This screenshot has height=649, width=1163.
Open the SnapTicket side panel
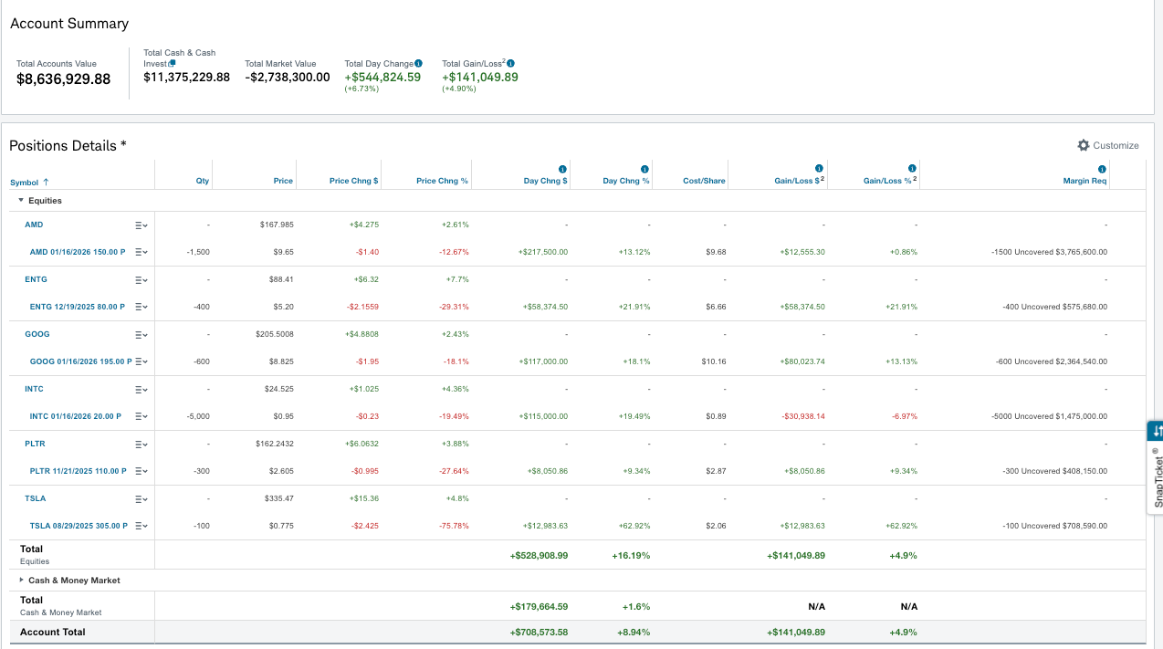click(x=1156, y=467)
